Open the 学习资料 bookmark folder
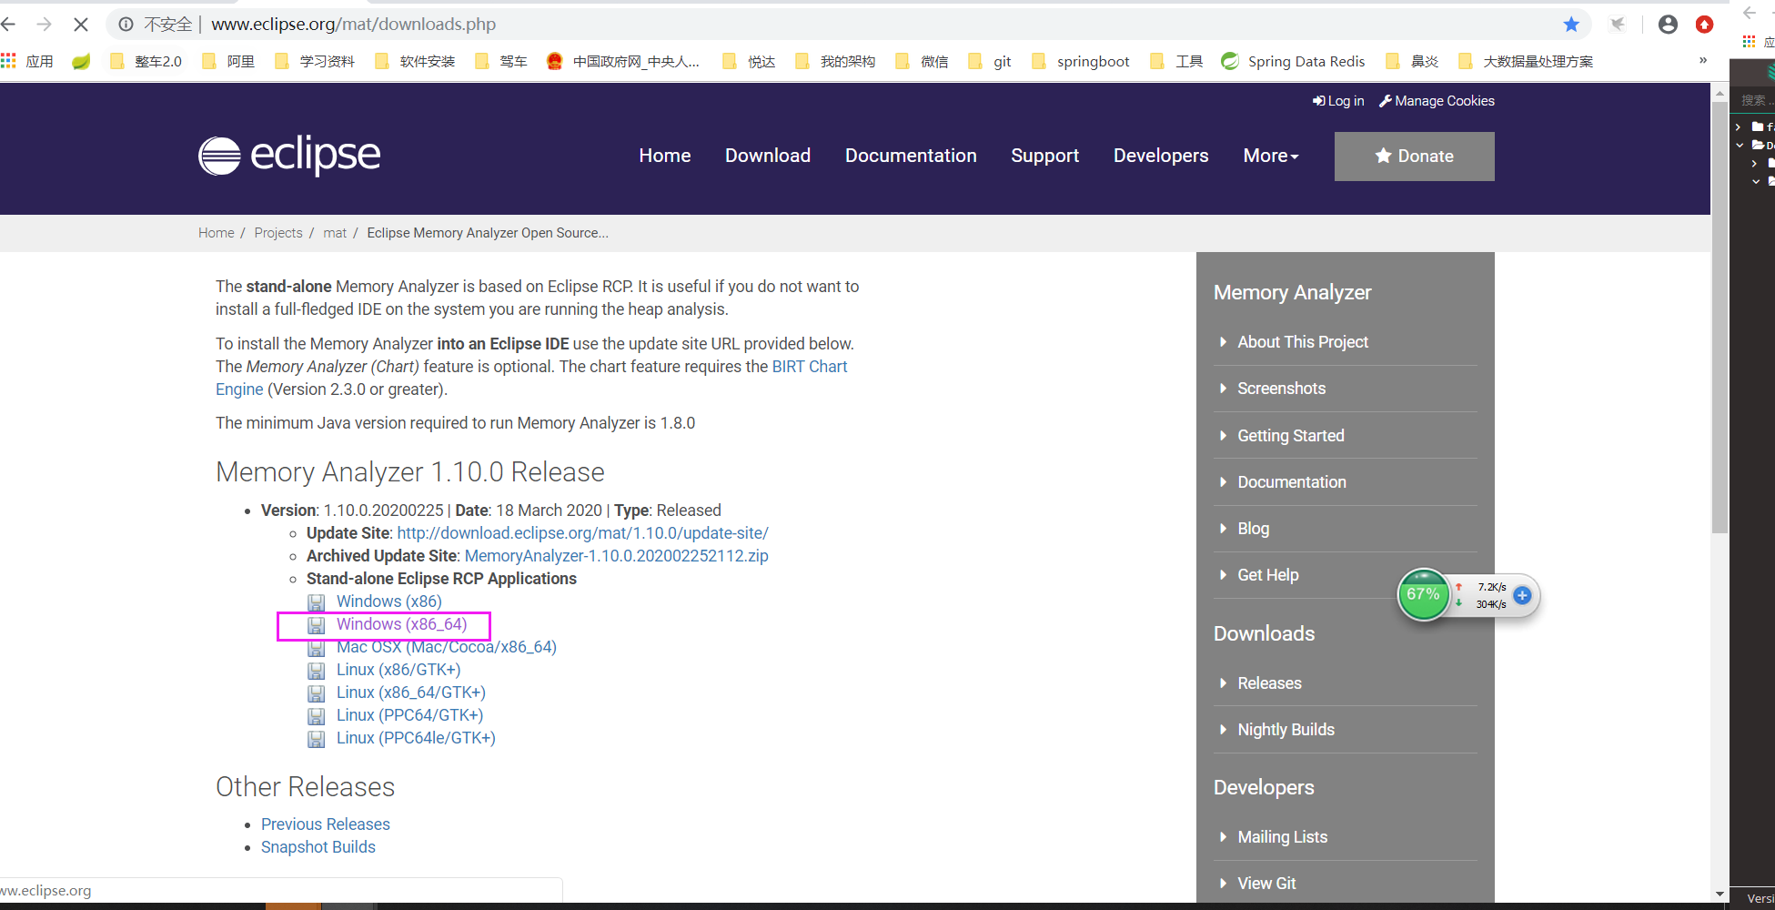1775x910 pixels. pyautogui.click(x=315, y=61)
